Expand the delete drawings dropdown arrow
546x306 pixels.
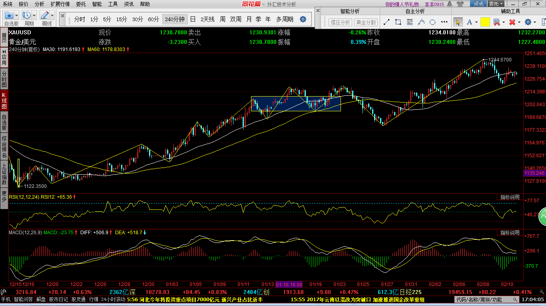coord(519,22)
